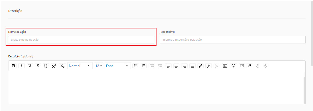Open the Font family dropdown

pos(117,66)
